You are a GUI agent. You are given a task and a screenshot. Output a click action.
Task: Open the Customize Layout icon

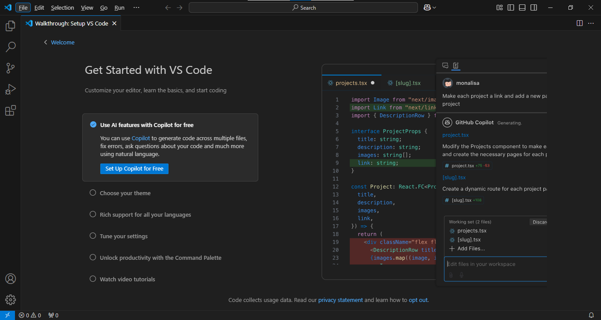click(x=499, y=7)
